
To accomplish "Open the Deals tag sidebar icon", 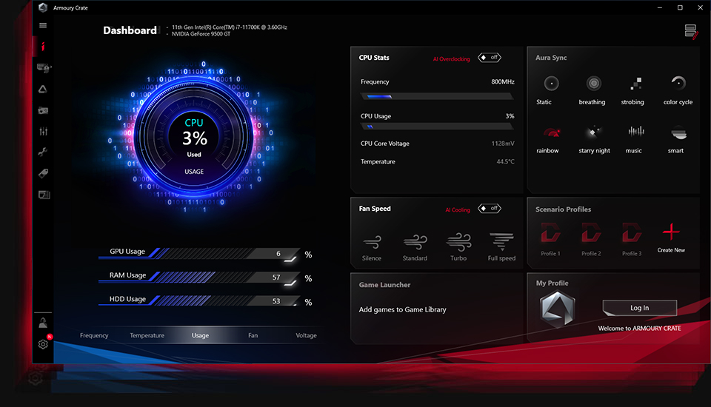I will tap(43, 173).
